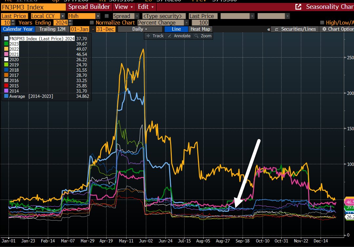Switch to Heat Map view
The height and width of the screenshot is (247, 354).
(200, 29)
